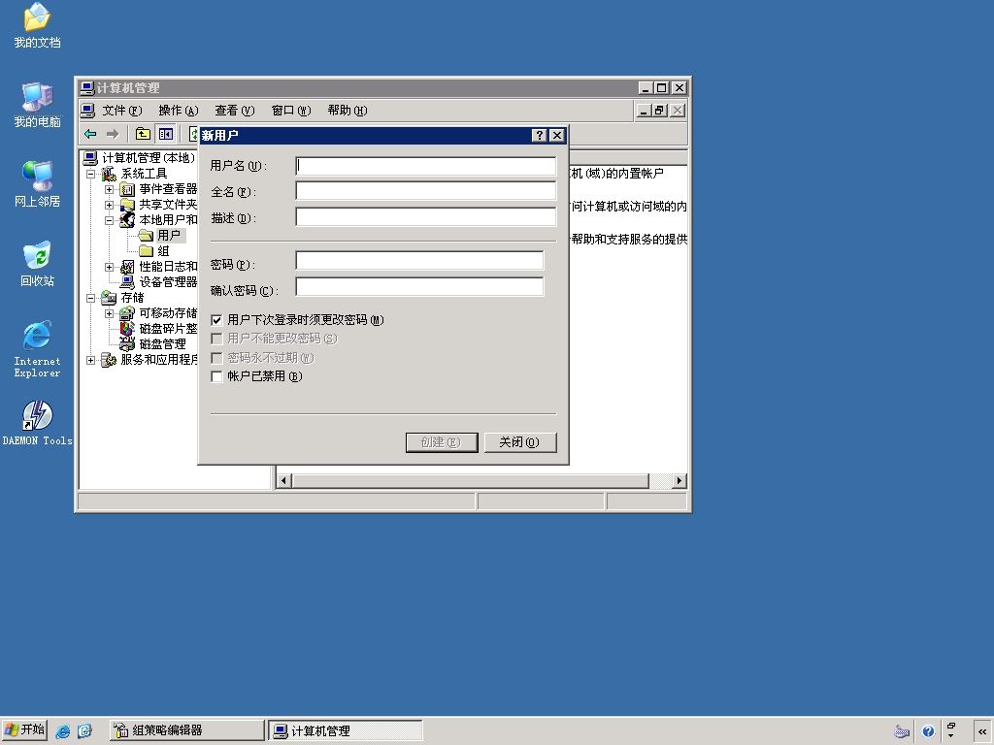Viewport: 994px width, 745px height.
Task: Click the 系统工具 tree icon
Action: (x=109, y=173)
